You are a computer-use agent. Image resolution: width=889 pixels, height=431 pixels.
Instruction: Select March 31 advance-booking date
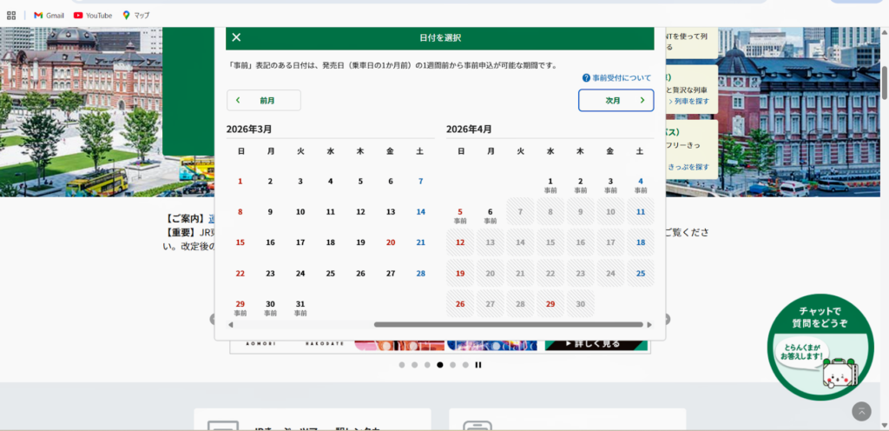(300, 307)
